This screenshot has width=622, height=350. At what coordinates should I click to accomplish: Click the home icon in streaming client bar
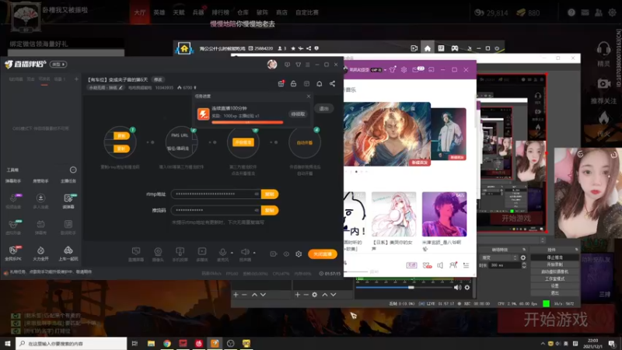(x=427, y=48)
